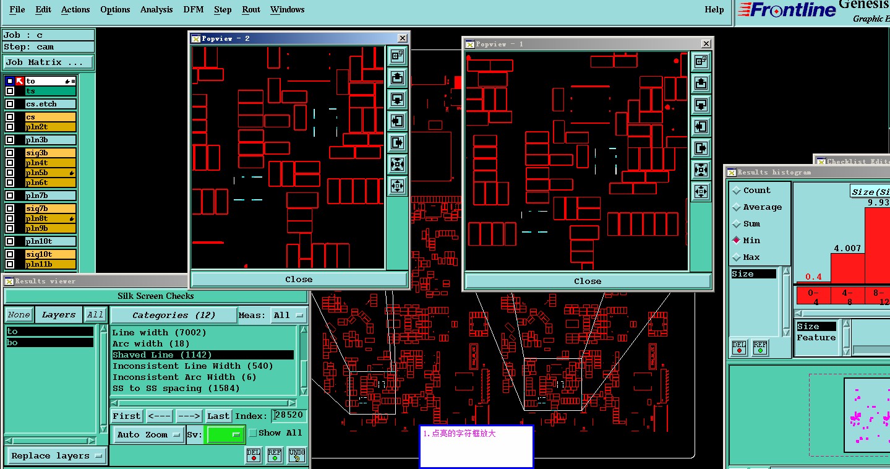Image resolution: width=890 pixels, height=469 pixels.
Task: Click the REF icon in Results histogram
Action: tap(760, 348)
